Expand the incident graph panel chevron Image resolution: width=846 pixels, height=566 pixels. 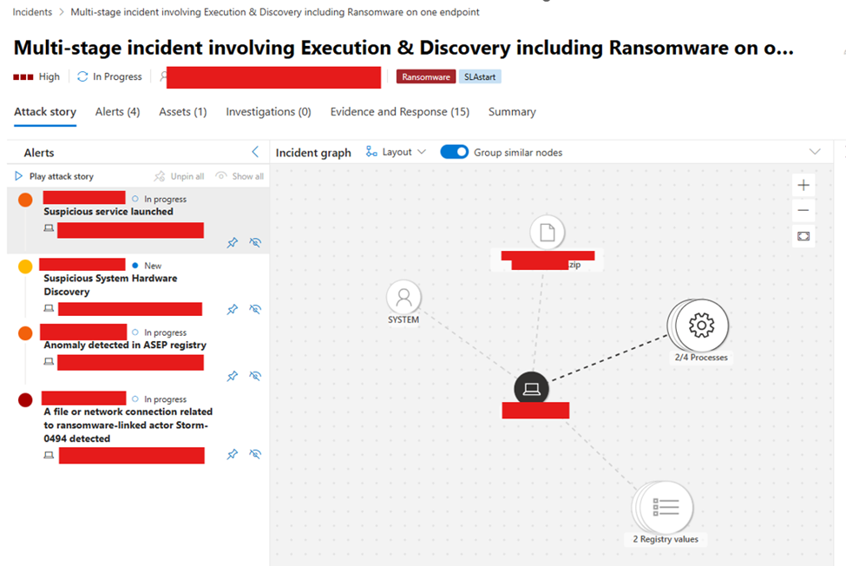[x=815, y=152]
